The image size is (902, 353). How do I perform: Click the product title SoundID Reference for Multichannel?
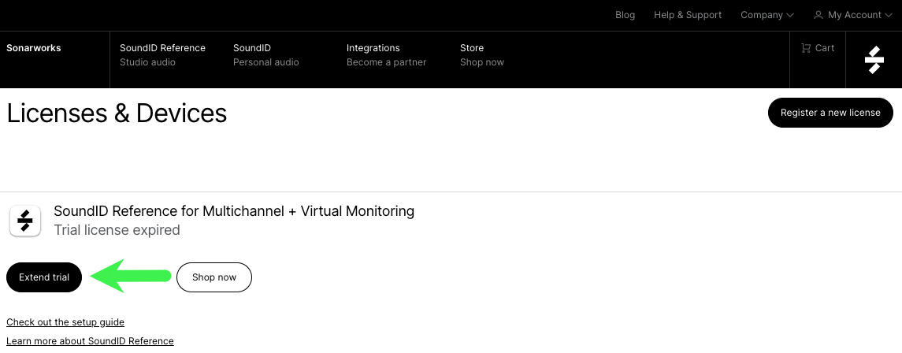pos(233,211)
